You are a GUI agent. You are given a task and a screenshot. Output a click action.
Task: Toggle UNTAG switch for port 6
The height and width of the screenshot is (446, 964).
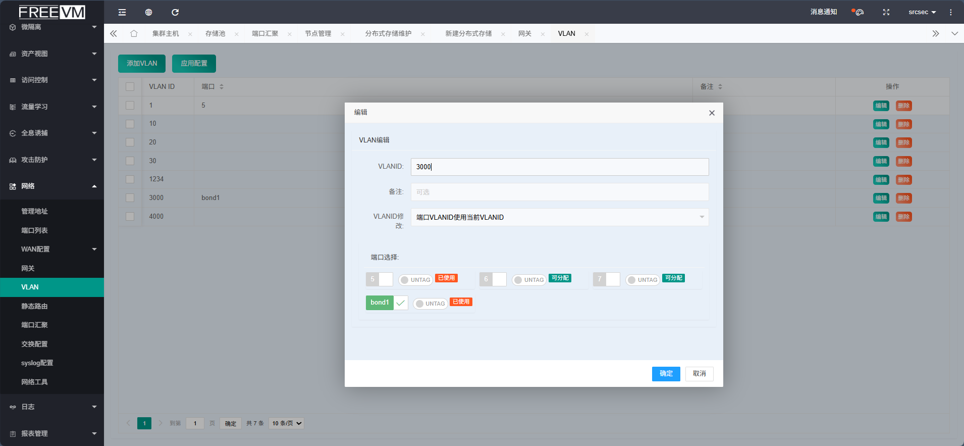[x=528, y=280]
